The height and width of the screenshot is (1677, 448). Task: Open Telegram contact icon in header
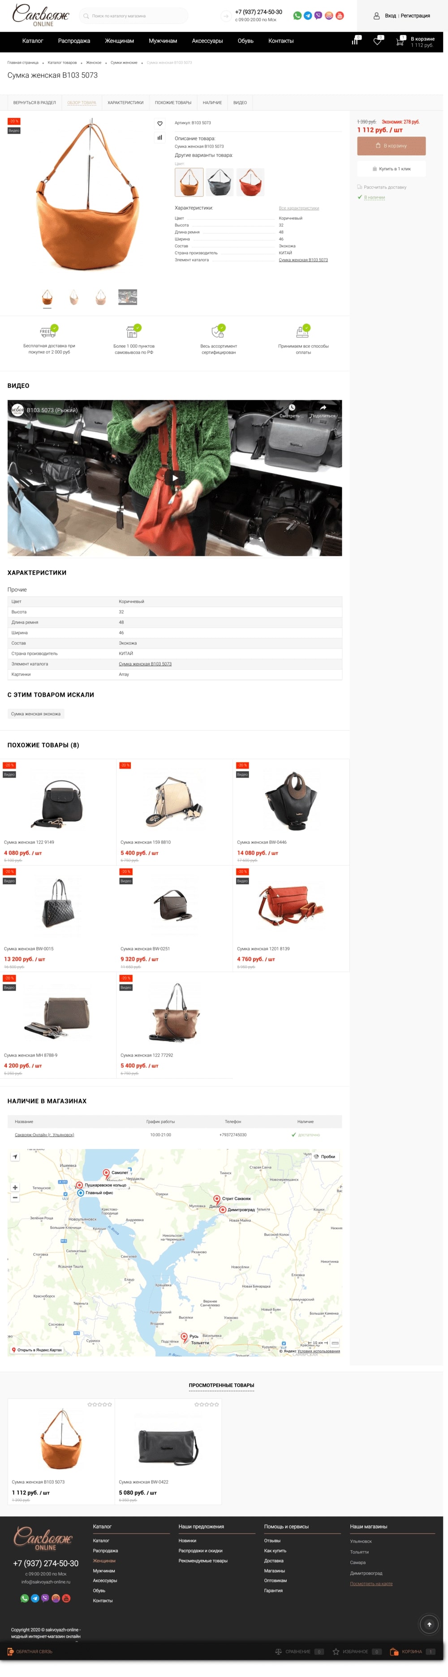click(x=308, y=16)
